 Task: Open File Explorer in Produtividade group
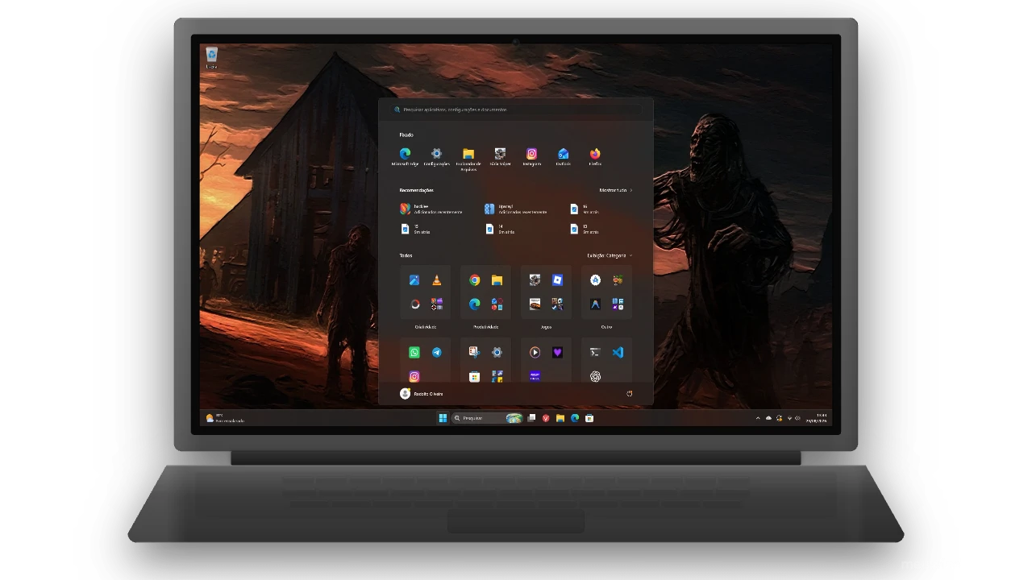pyautogui.click(x=497, y=280)
